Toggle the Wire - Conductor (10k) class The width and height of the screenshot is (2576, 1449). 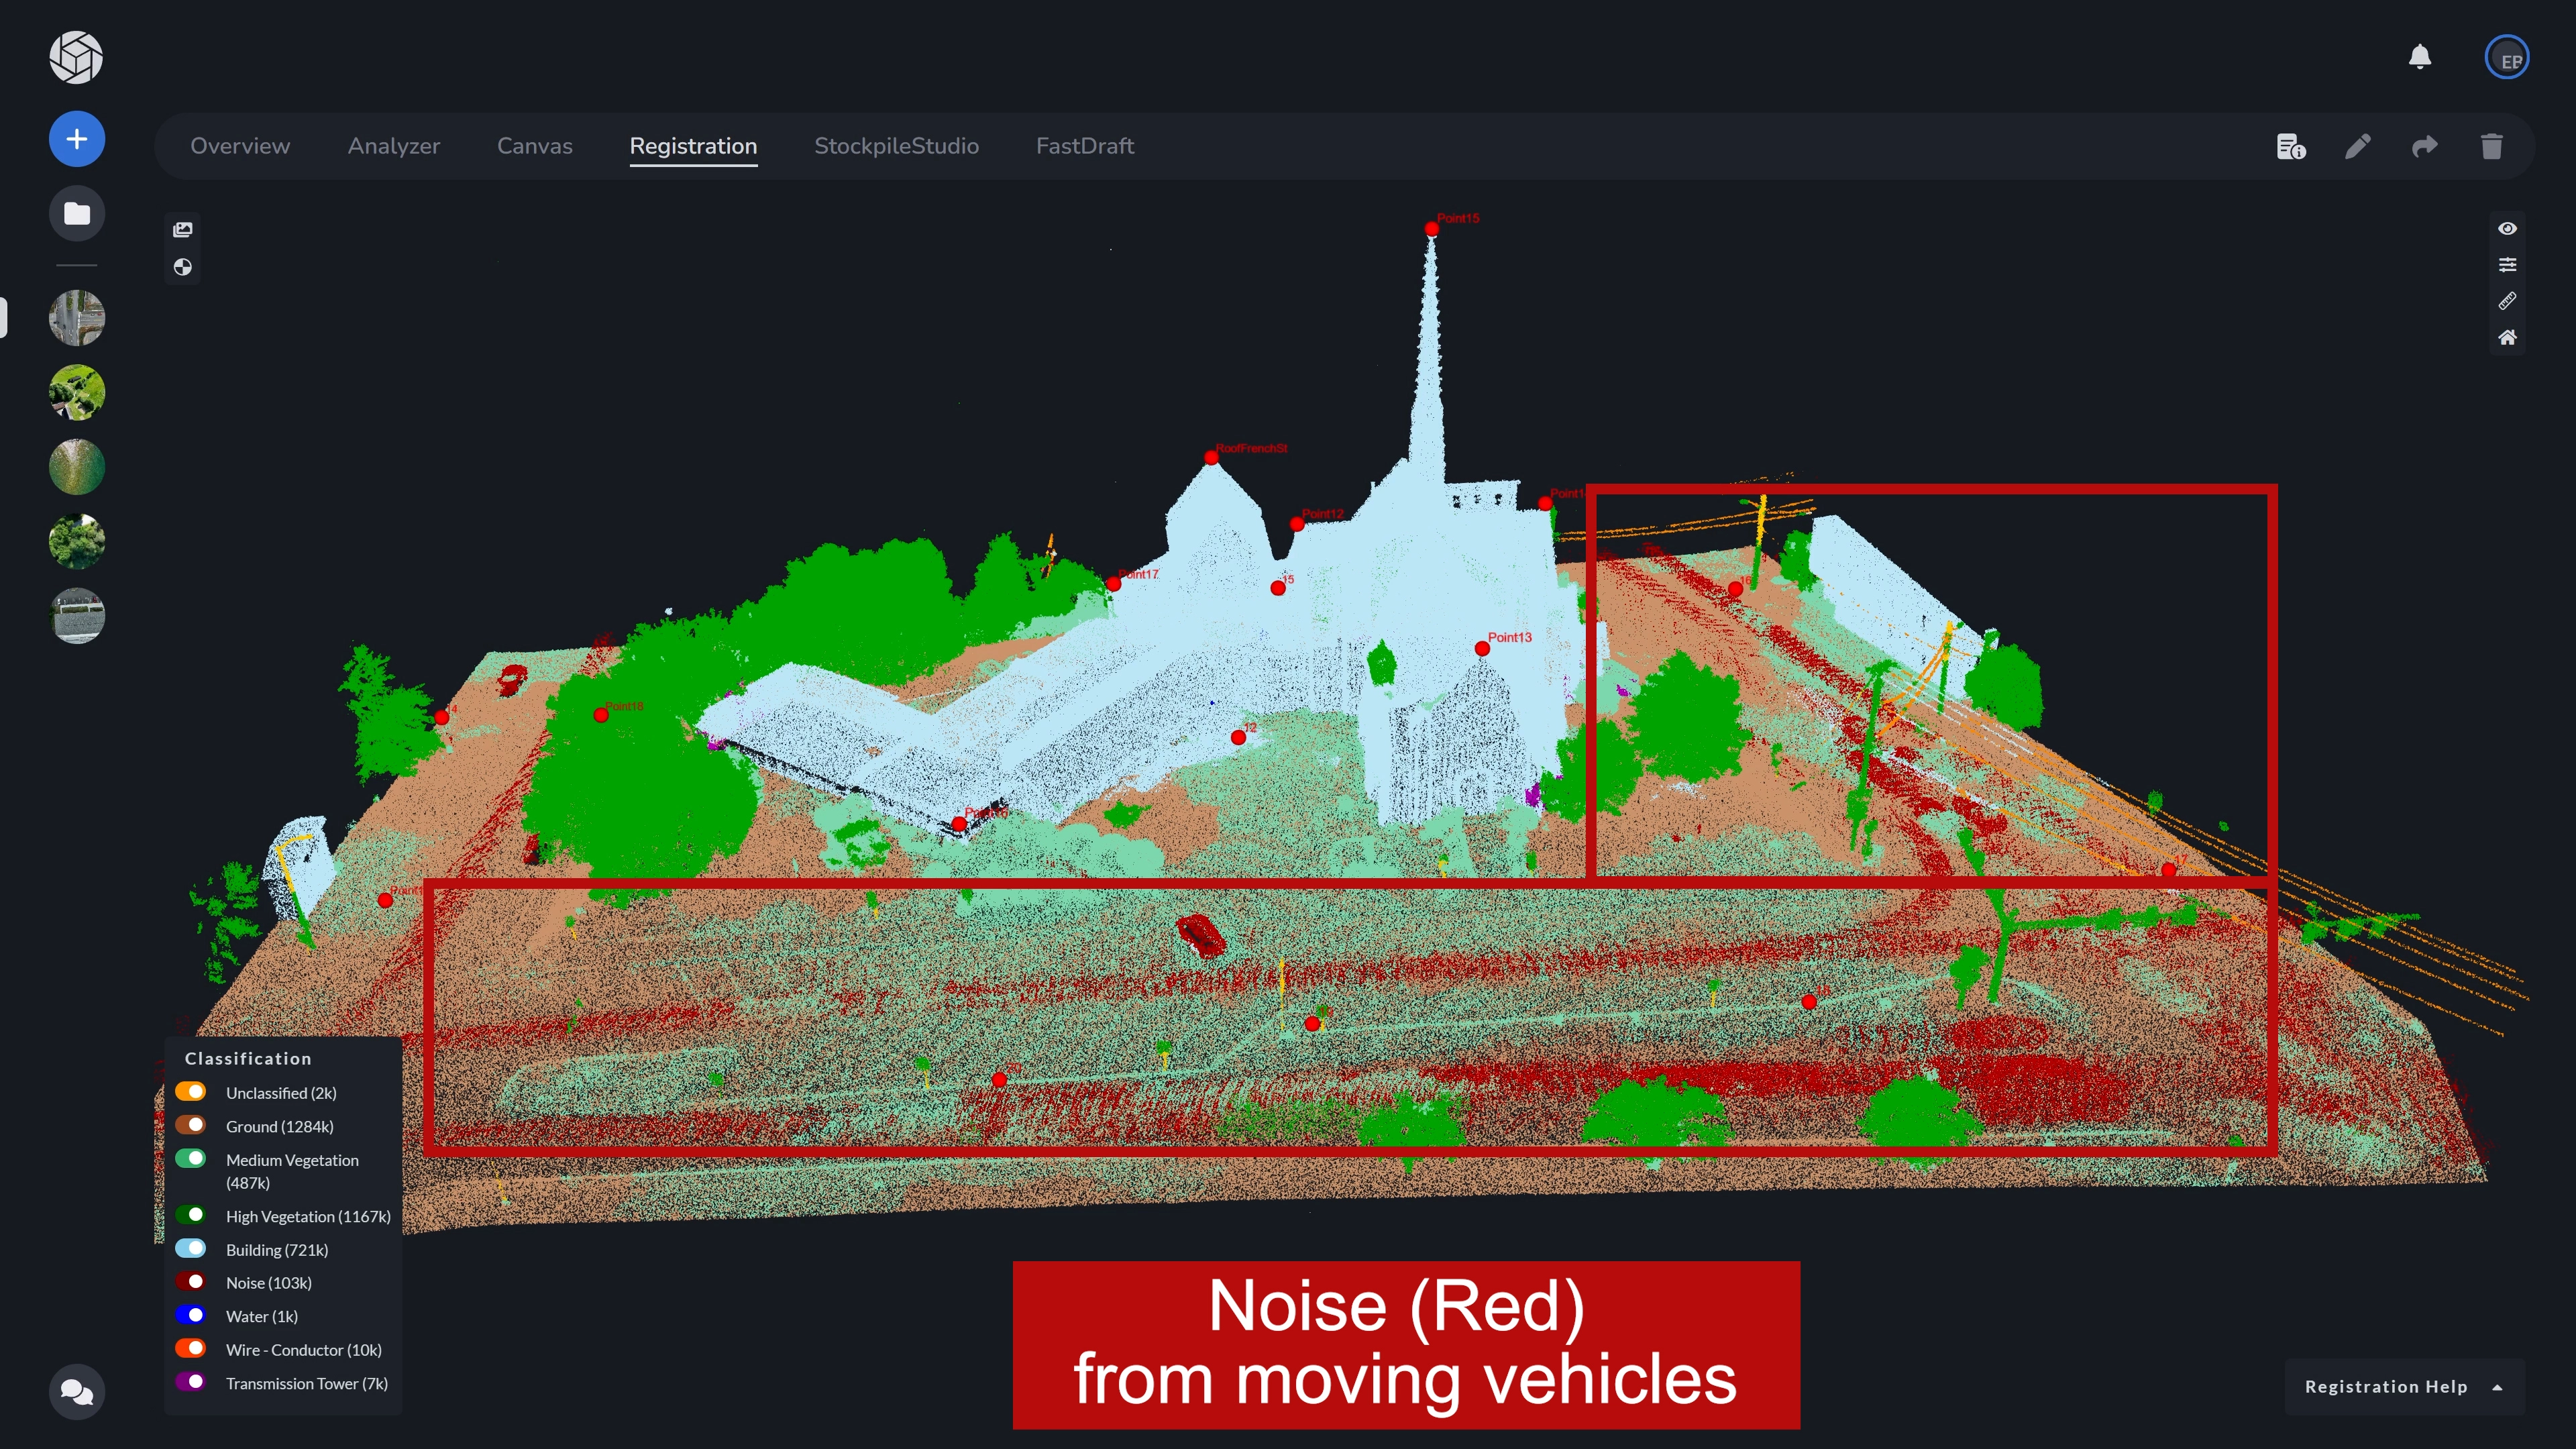tap(191, 1348)
